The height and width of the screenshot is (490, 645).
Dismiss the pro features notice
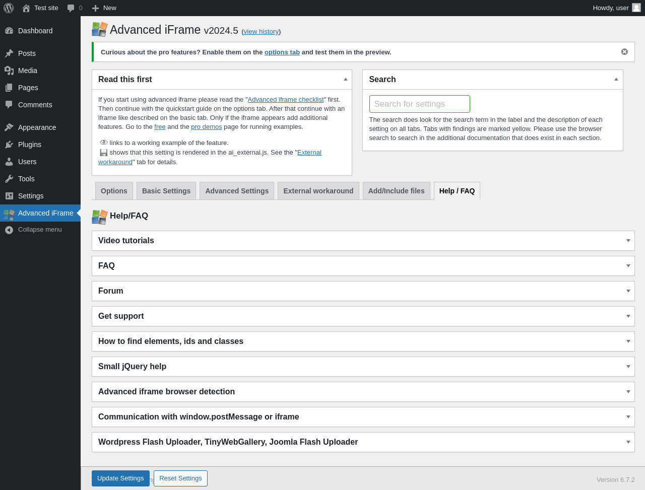pyautogui.click(x=624, y=52)
